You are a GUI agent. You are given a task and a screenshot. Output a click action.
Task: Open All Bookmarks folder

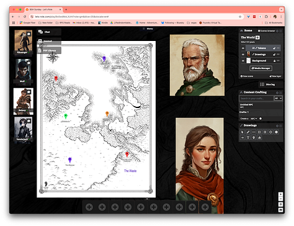pyautogui.click(x=274, y=23)
